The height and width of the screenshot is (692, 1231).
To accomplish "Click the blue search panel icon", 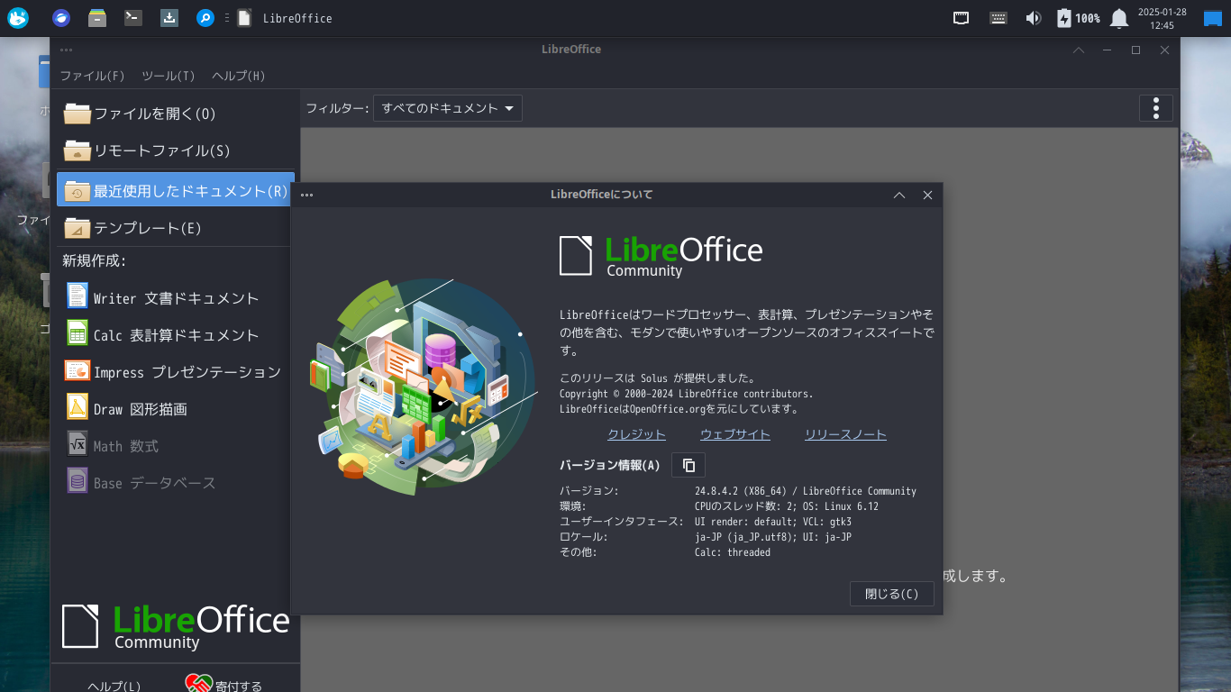I will point(205,18).
